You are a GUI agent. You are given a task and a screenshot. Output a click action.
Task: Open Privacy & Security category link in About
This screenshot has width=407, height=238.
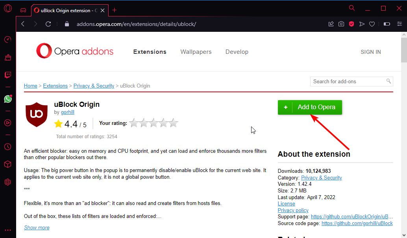[x=321, y=178]
